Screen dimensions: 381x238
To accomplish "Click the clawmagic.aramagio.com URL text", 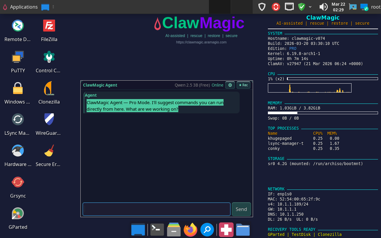I will [201, 42].
